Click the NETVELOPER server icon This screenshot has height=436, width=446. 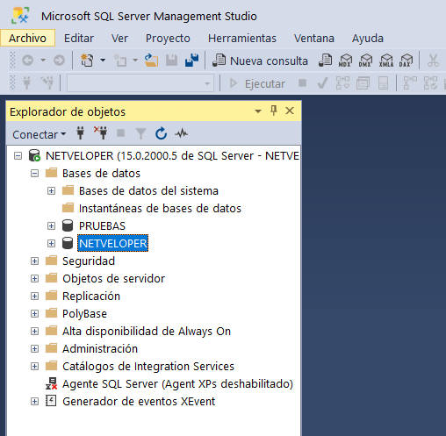coord(34,155)
